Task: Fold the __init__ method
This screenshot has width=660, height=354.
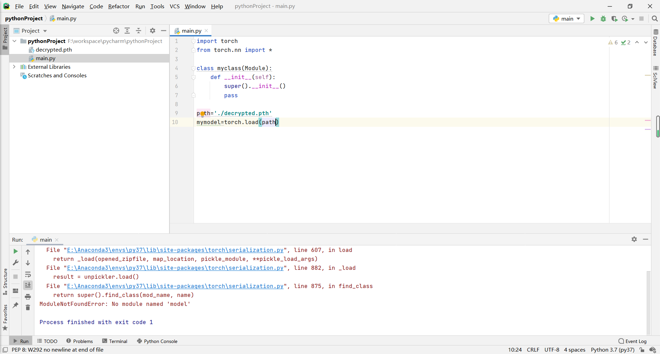Action: click(194, 77)
